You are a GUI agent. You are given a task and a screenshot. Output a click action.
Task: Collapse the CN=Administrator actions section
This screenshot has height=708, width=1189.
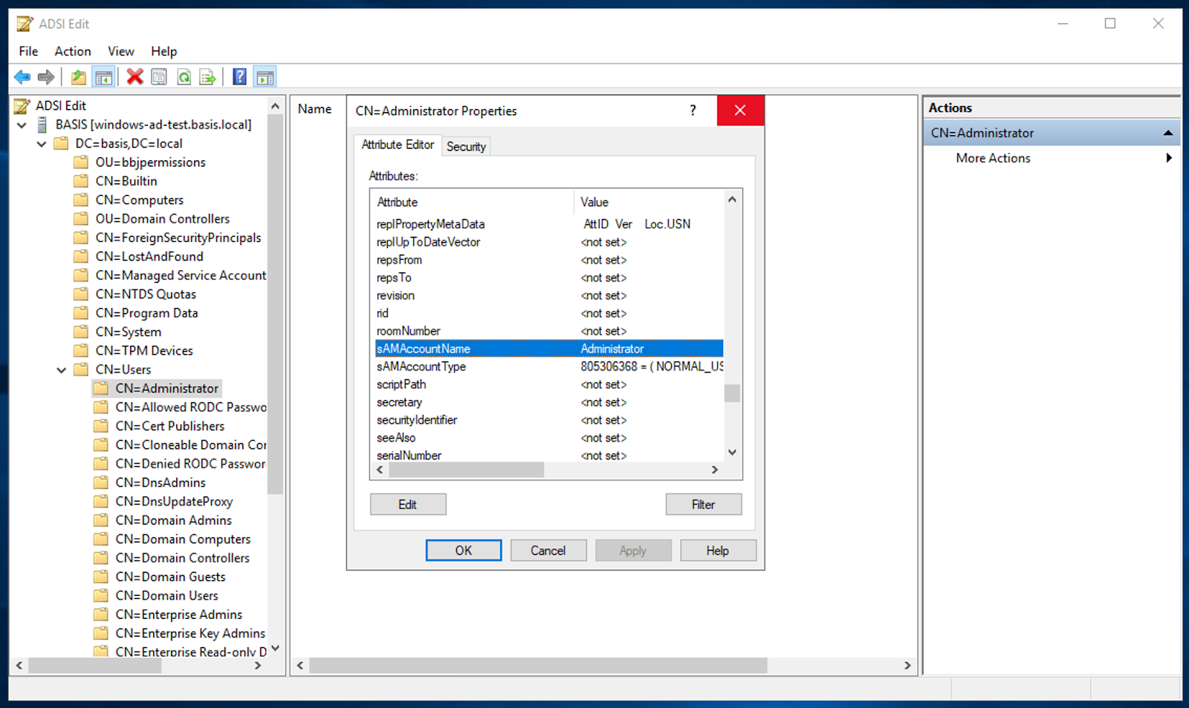(x=1168, y=133)
